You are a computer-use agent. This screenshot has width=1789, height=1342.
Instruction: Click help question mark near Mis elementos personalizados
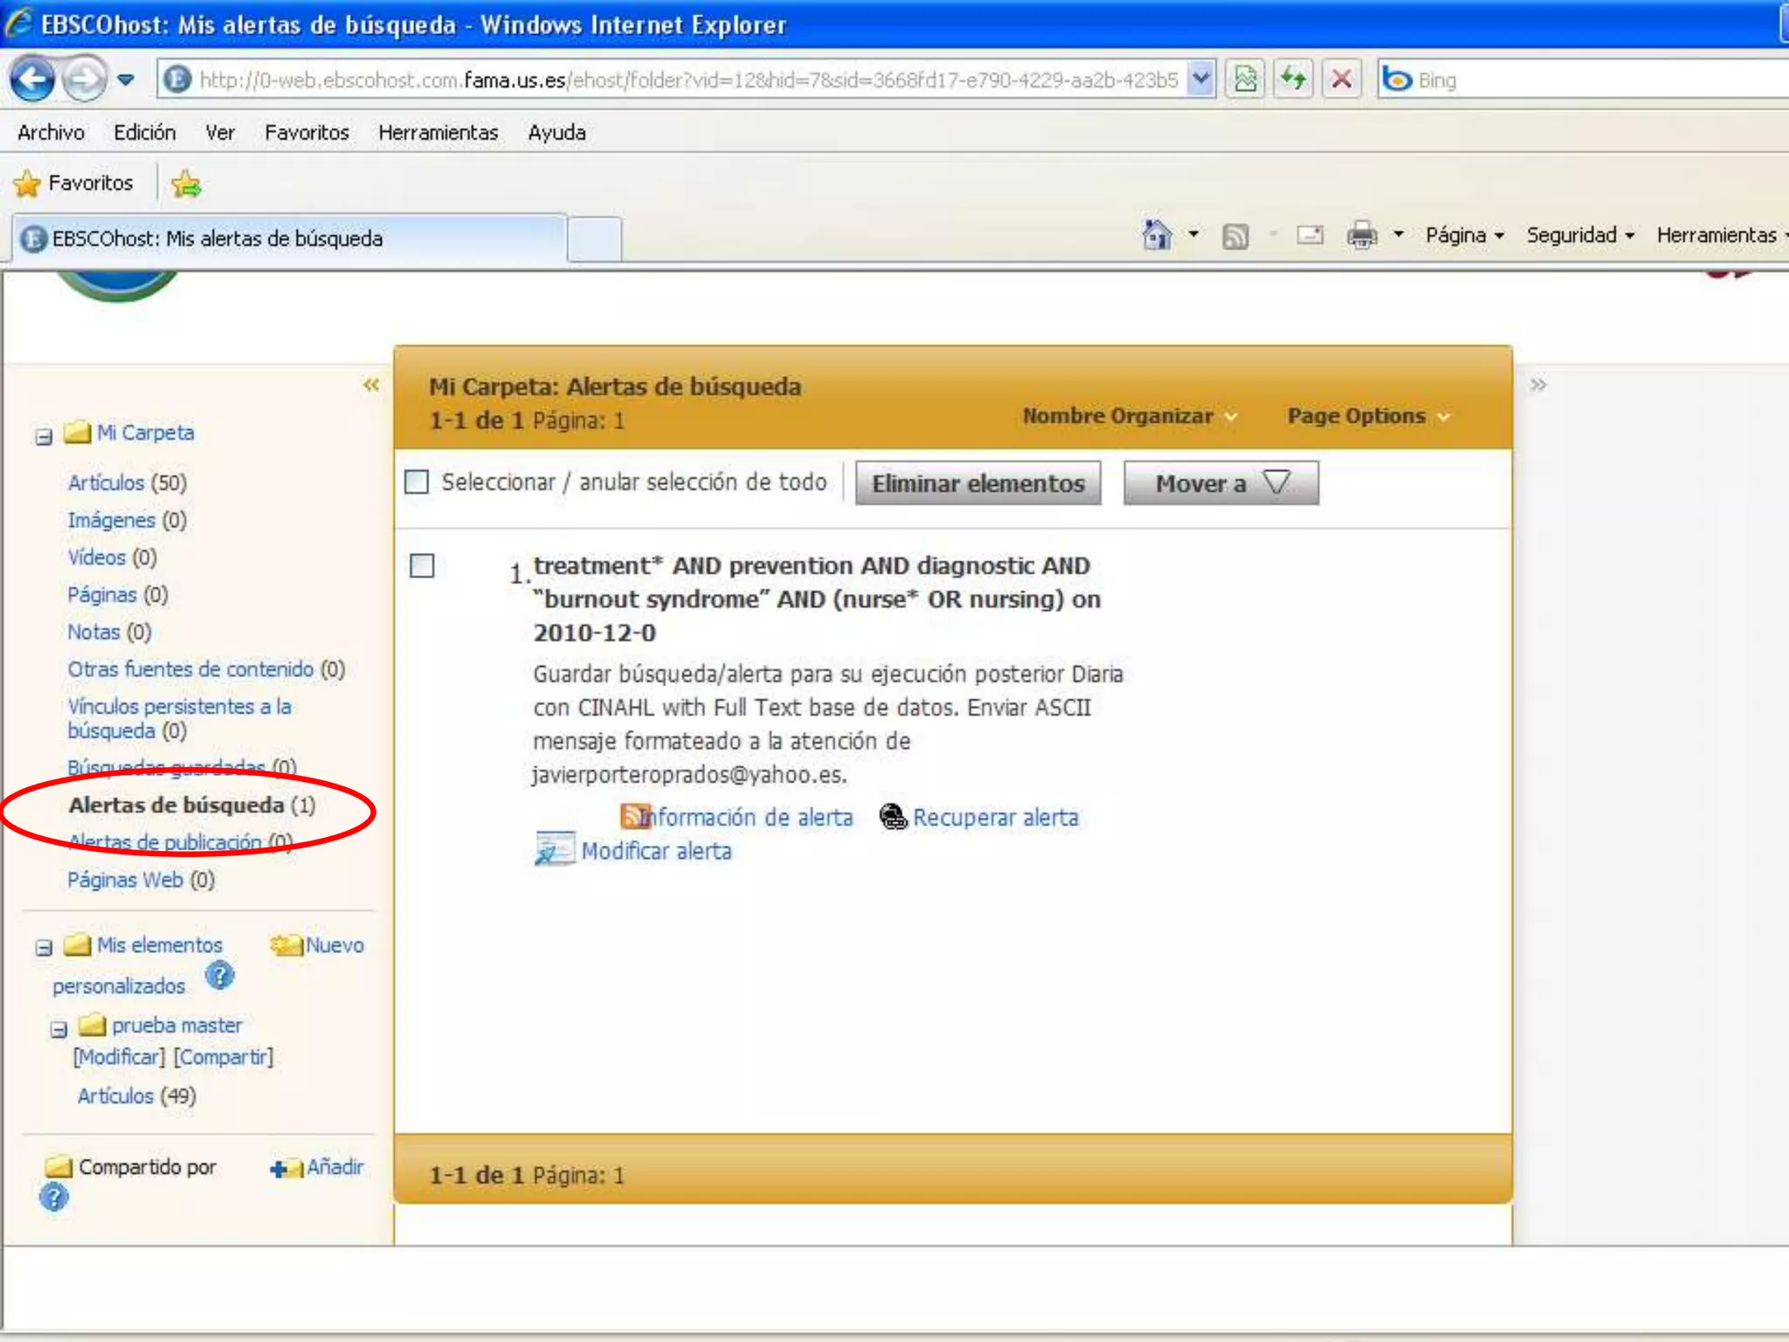point(220,975)
